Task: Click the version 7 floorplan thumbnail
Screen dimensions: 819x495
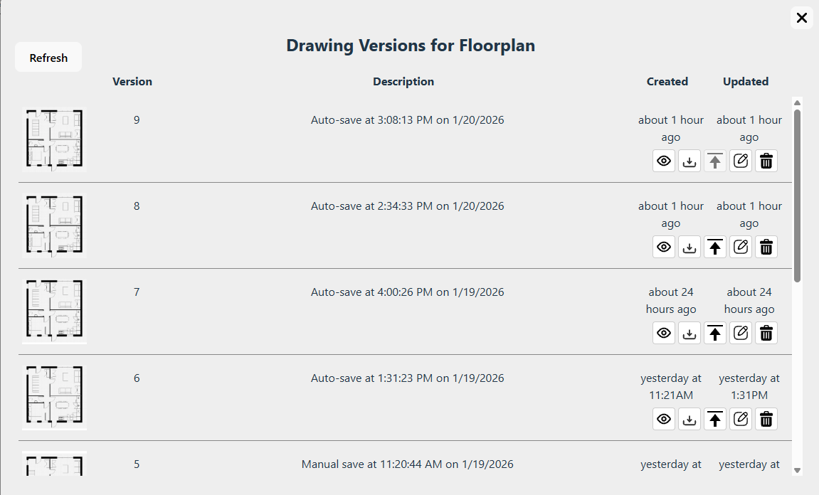Action: click(x=54, y=312)
